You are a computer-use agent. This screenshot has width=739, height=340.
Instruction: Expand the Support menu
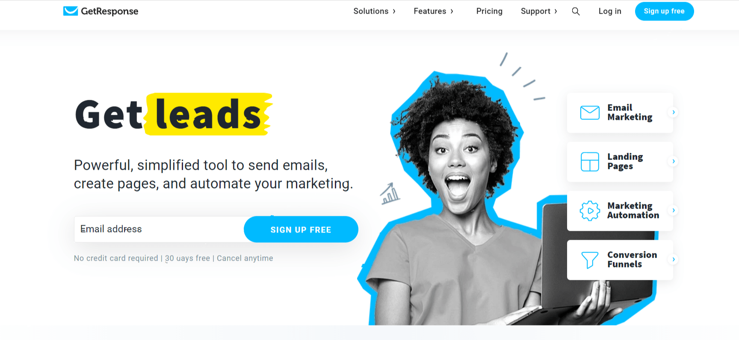pyautogui.click(x=539, y=12)
